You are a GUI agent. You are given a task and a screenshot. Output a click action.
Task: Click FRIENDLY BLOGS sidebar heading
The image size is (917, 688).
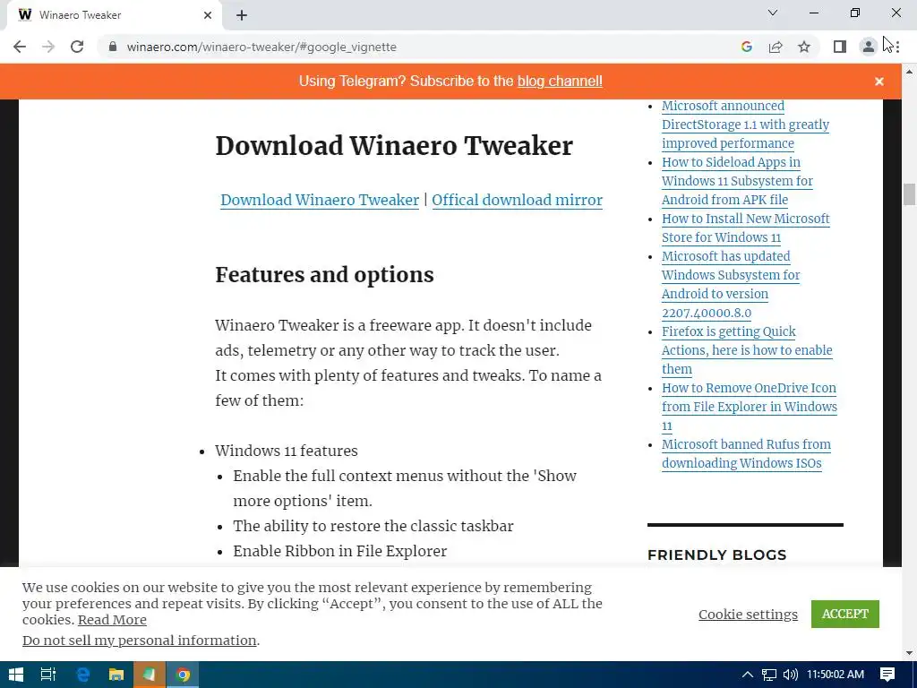(x=717, y=555)
